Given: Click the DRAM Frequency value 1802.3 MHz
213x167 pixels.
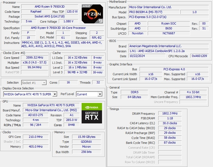Looking at the screenshot, I should click(x=170, y=113).
